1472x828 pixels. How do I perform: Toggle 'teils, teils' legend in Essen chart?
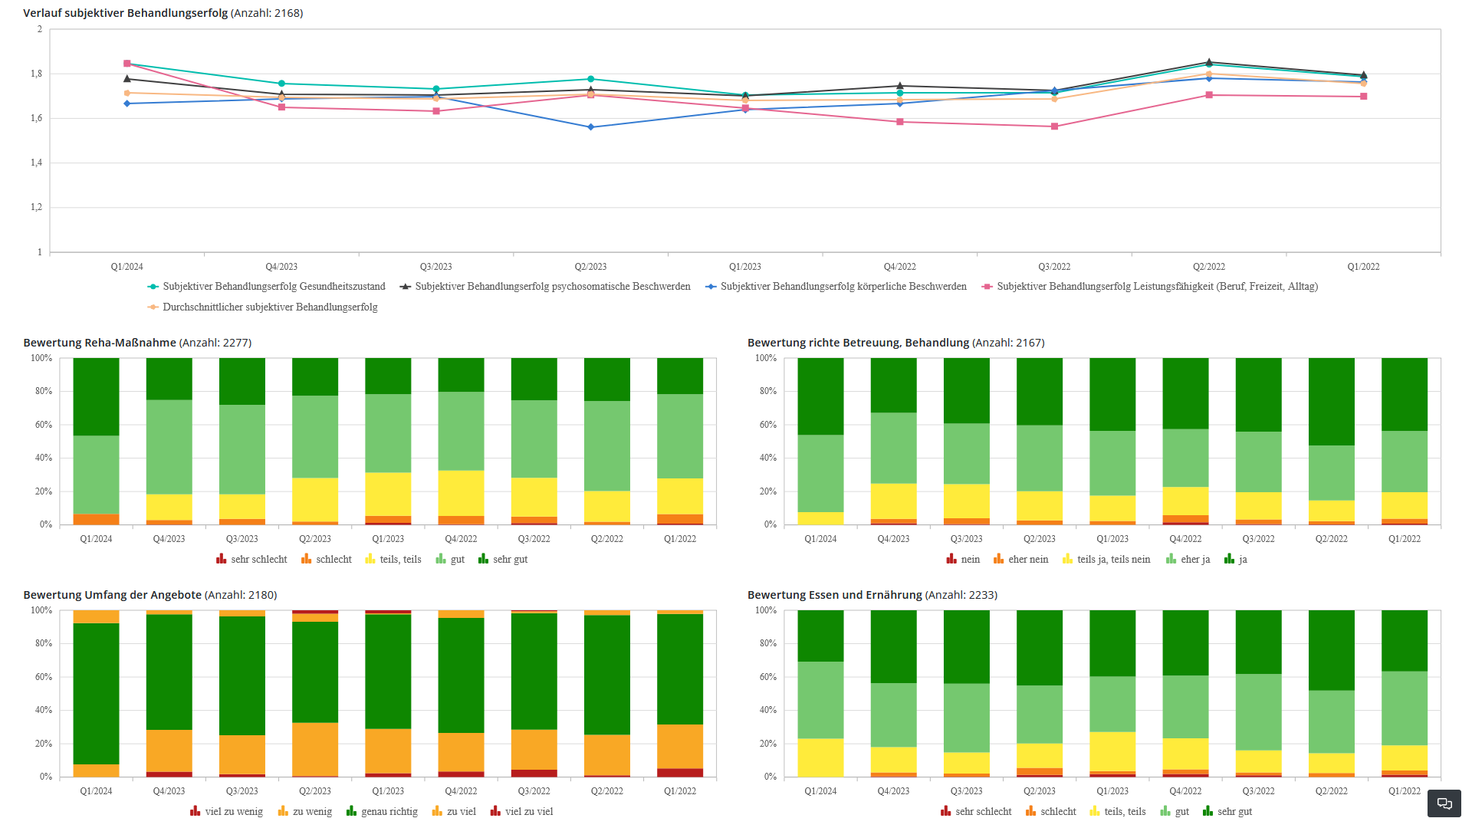pos(1118,812)
